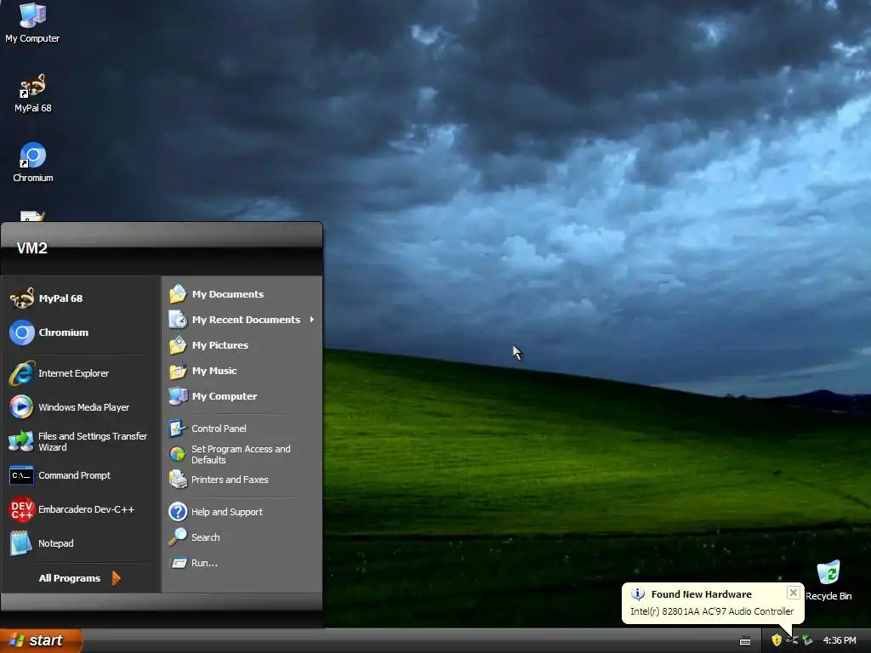
Task: Open My Documents folder
Action: point(242,293)
